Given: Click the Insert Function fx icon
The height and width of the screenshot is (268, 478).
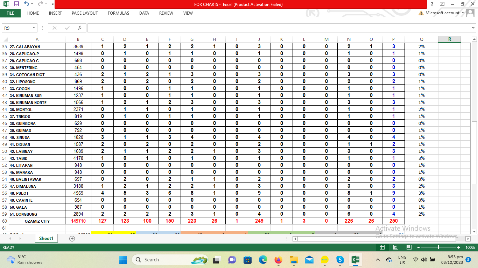Looking at the screenshot, I should tap(80, 28).
